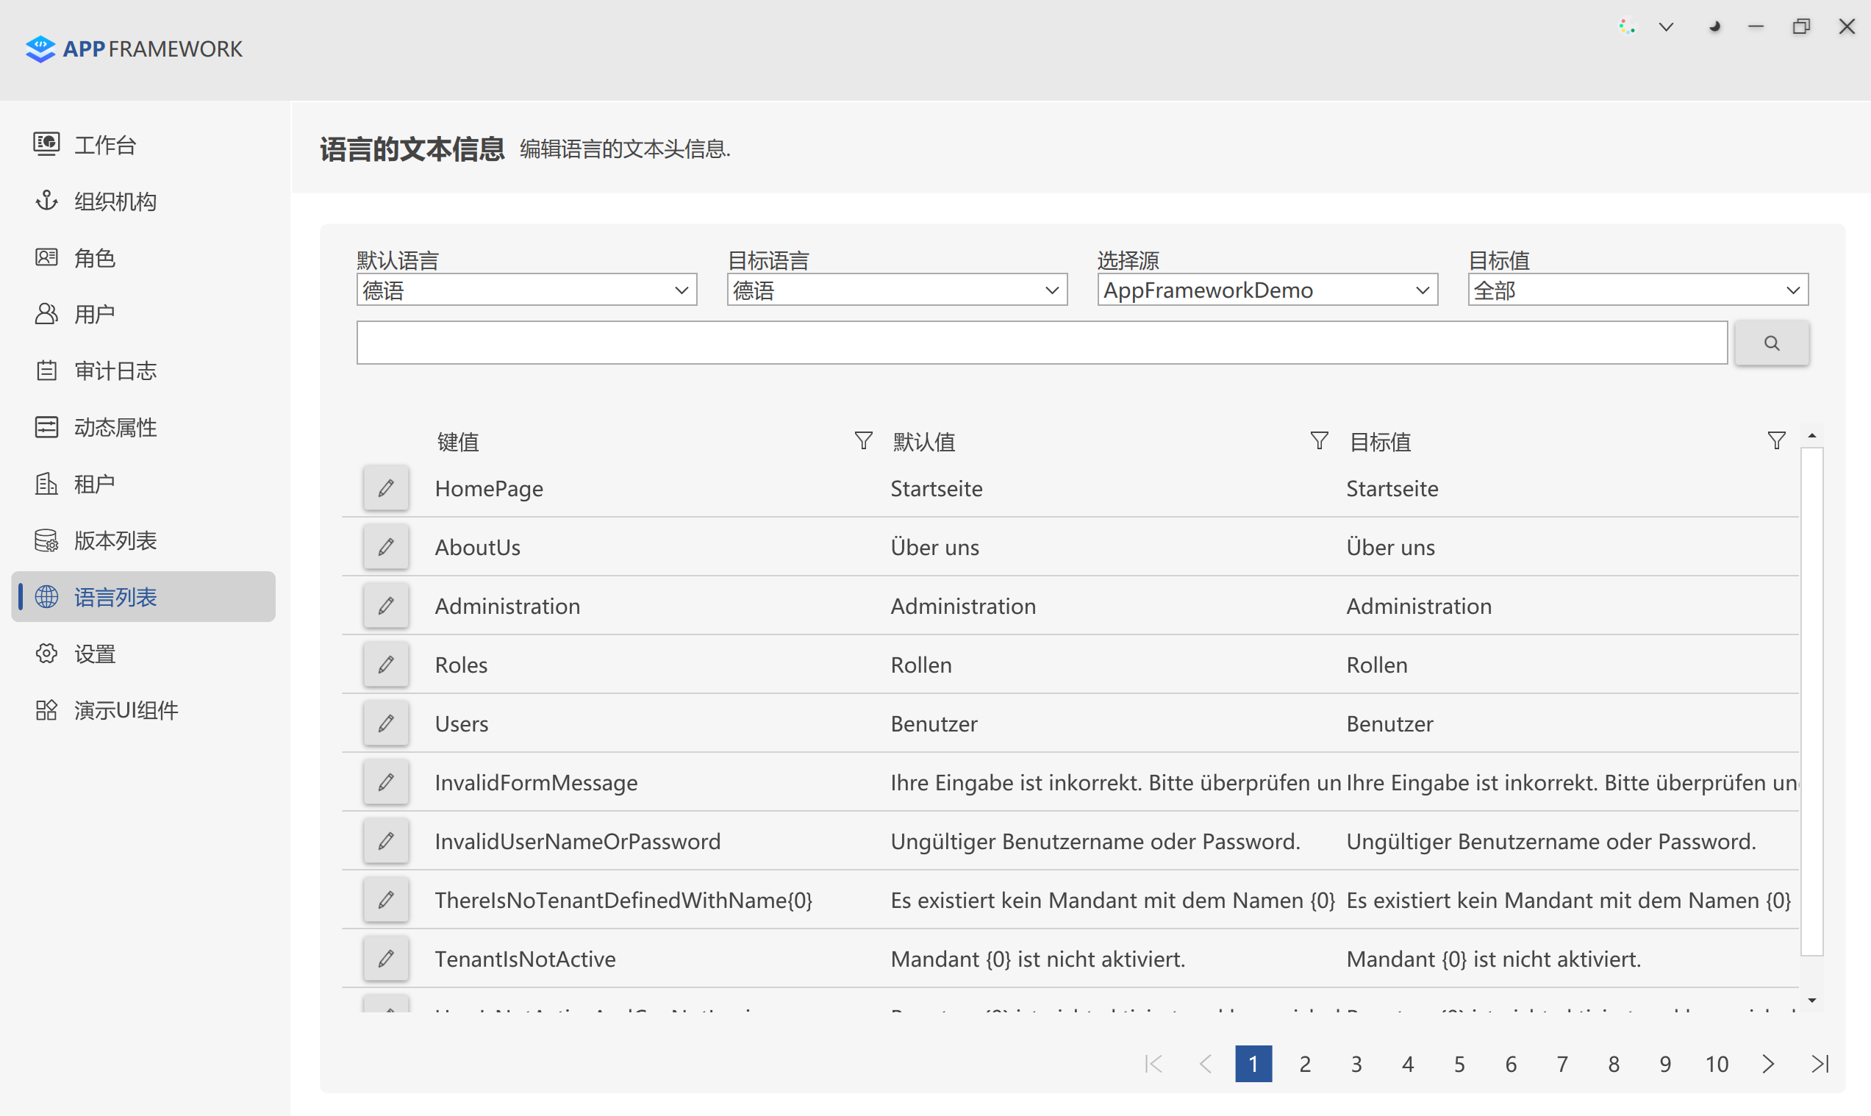Open the 选择源 AppFrameworkDemo dropdown

coord(1267,290)
